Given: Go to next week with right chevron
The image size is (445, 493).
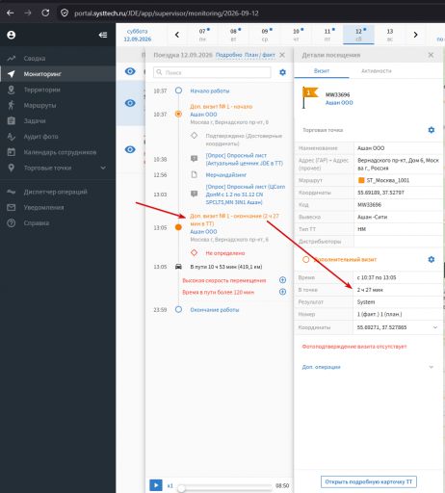Looking at the screenshot, I should coord(415,35).
